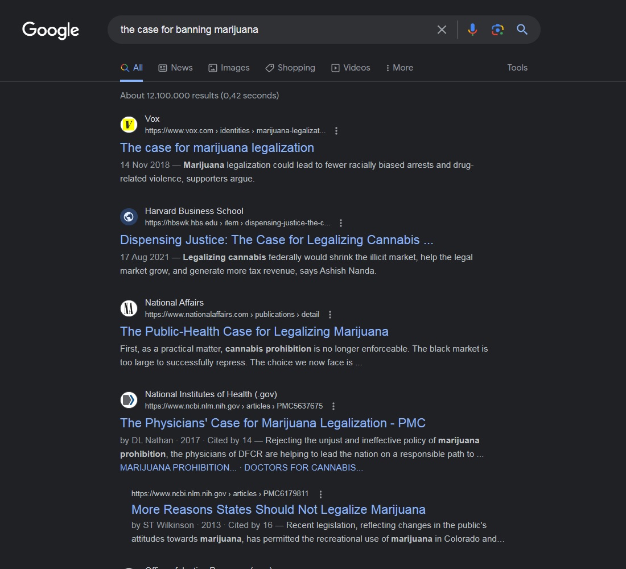Open Google Lens image search icon
The image size is (626, 569).
[497, 30]
